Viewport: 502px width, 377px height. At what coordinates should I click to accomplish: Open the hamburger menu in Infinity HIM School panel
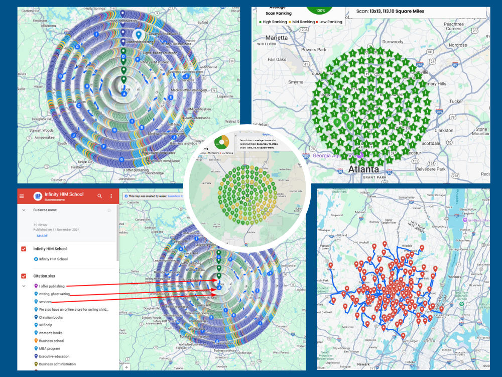click(22, 196)
